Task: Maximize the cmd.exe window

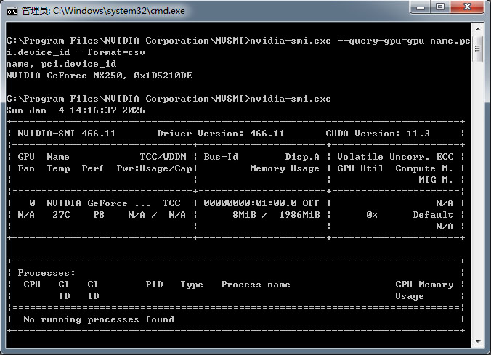Action: pyautogui.click(x=440, y=7)
